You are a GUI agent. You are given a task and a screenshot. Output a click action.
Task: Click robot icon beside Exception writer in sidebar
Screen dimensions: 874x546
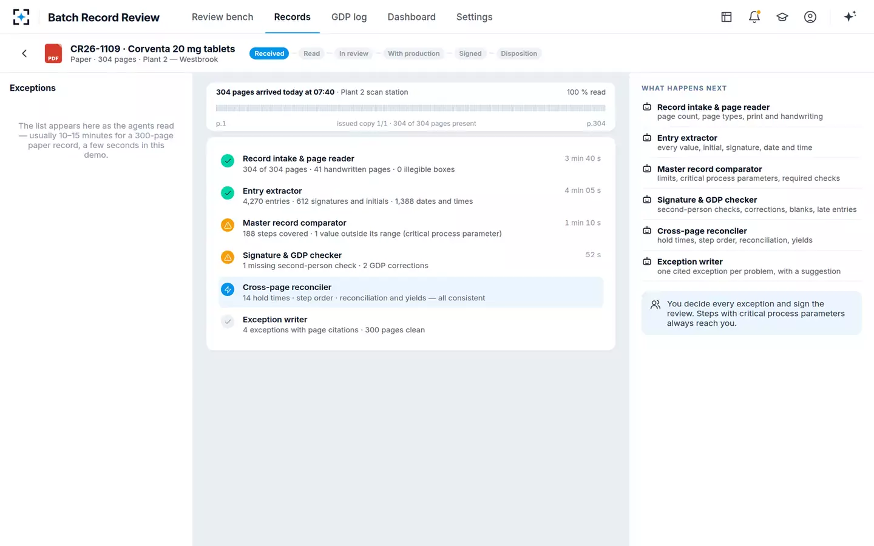647,261
